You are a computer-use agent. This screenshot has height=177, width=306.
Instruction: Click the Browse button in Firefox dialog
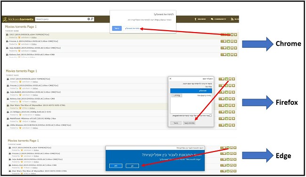pyautogui.click(x=177, y=95)
